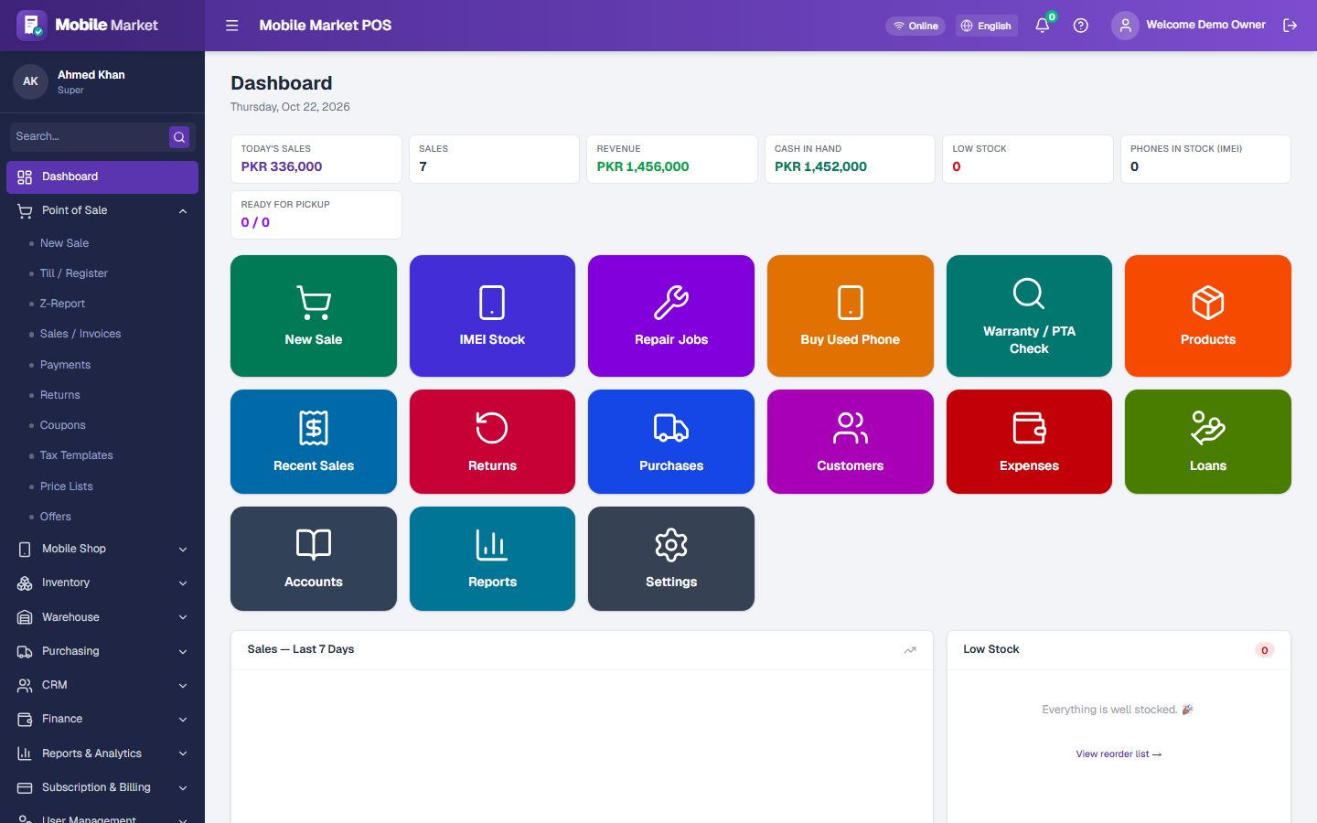
Task: Focus the sidebar Search field
Action: coord(89,137)
